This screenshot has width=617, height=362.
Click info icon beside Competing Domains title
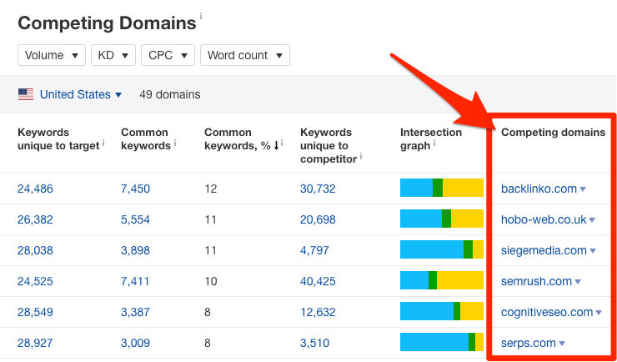201,17
